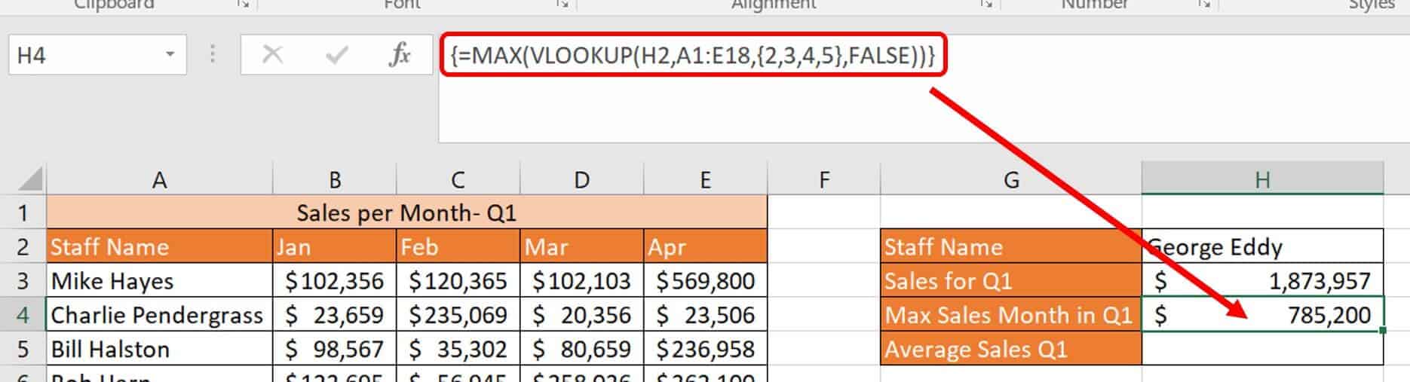Click the Sales for Q1 value 1,873,957
1410x382 pixels.
(x=1262, y=280)
